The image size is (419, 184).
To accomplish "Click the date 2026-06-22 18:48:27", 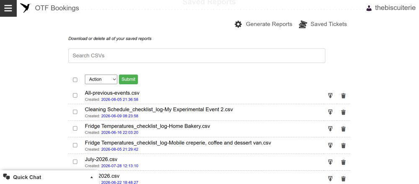I will (x=120, y=182).
